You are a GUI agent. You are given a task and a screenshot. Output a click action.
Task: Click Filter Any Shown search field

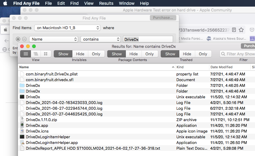click(238, 54)
